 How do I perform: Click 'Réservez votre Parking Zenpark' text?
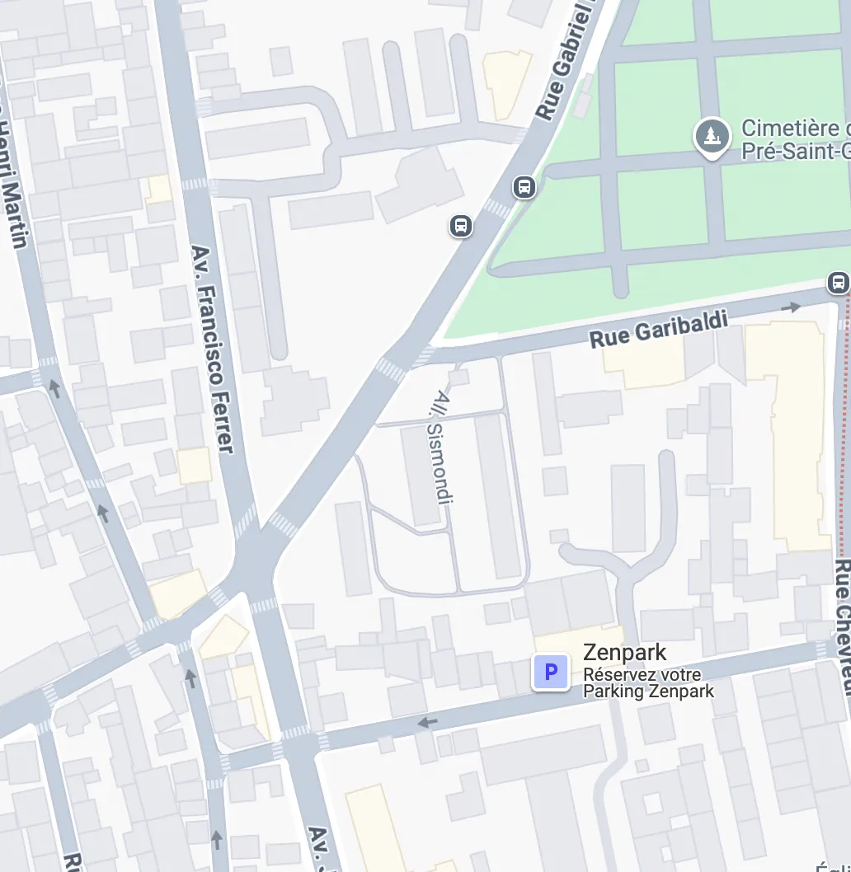click(648, 683)
